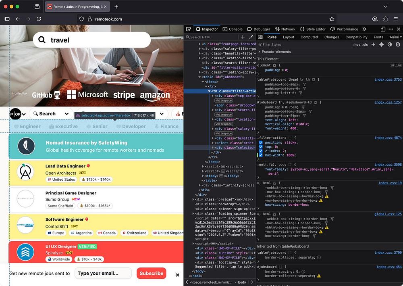Uncheck the top: 0 declaration
Screen dimensions: 403x286
[x=261, y=146]
